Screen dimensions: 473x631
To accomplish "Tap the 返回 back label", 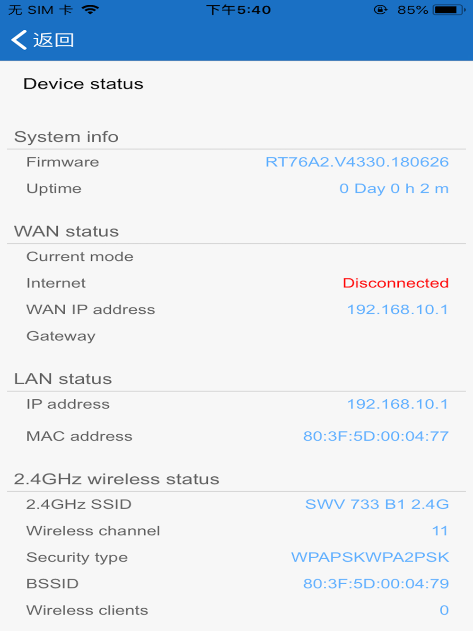I will pyautogui.click(x=53, y=40).
